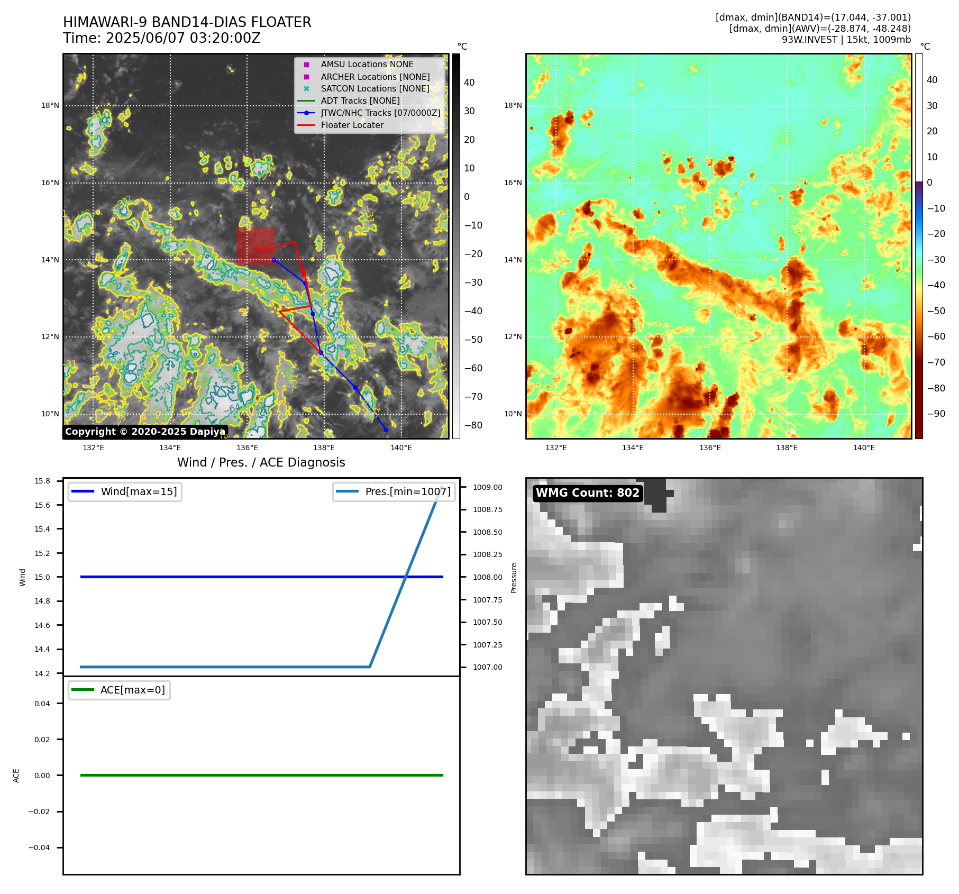The height and width of the screenshot is (894, 959).
Task: Click the magenta square marker beside AMSU Locations
Action: [x=306, y=65]
